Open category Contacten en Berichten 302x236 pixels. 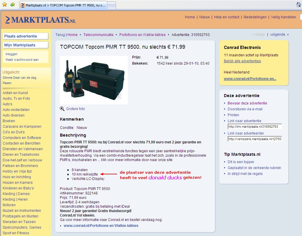pos(22,143)
